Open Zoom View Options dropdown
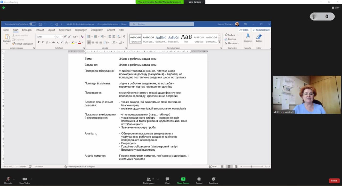 tap(196, 2)
